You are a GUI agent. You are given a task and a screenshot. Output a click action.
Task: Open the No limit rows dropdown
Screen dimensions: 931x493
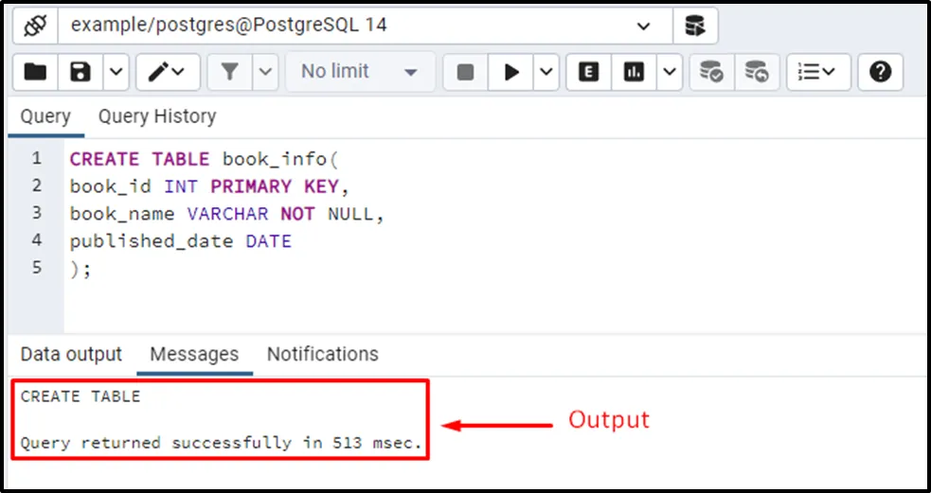click(x=361, y=72)
